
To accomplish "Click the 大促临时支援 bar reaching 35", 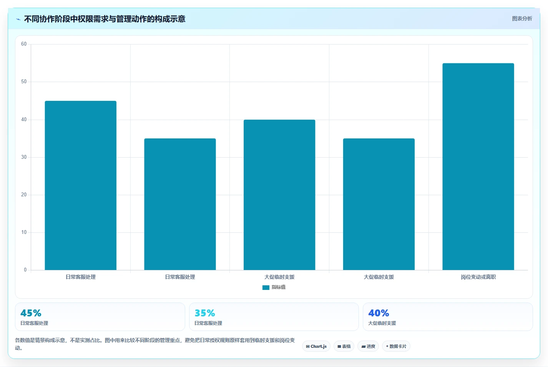I will 379,204.
